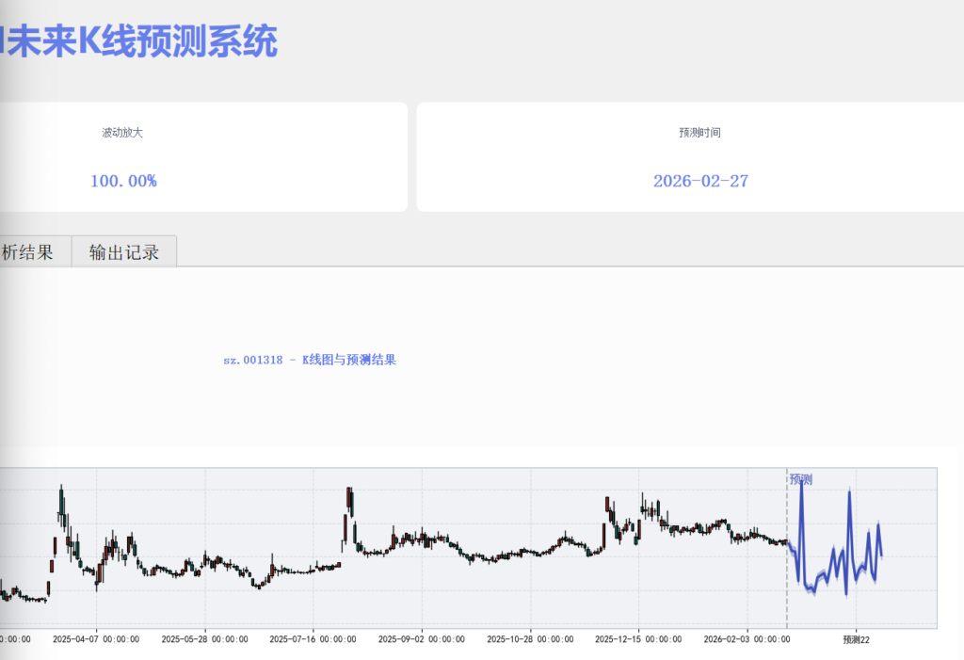This screenshot has height=660, width=964.
Task: Click the 2025-09-02 date axis label
Action: coord(421,638)
